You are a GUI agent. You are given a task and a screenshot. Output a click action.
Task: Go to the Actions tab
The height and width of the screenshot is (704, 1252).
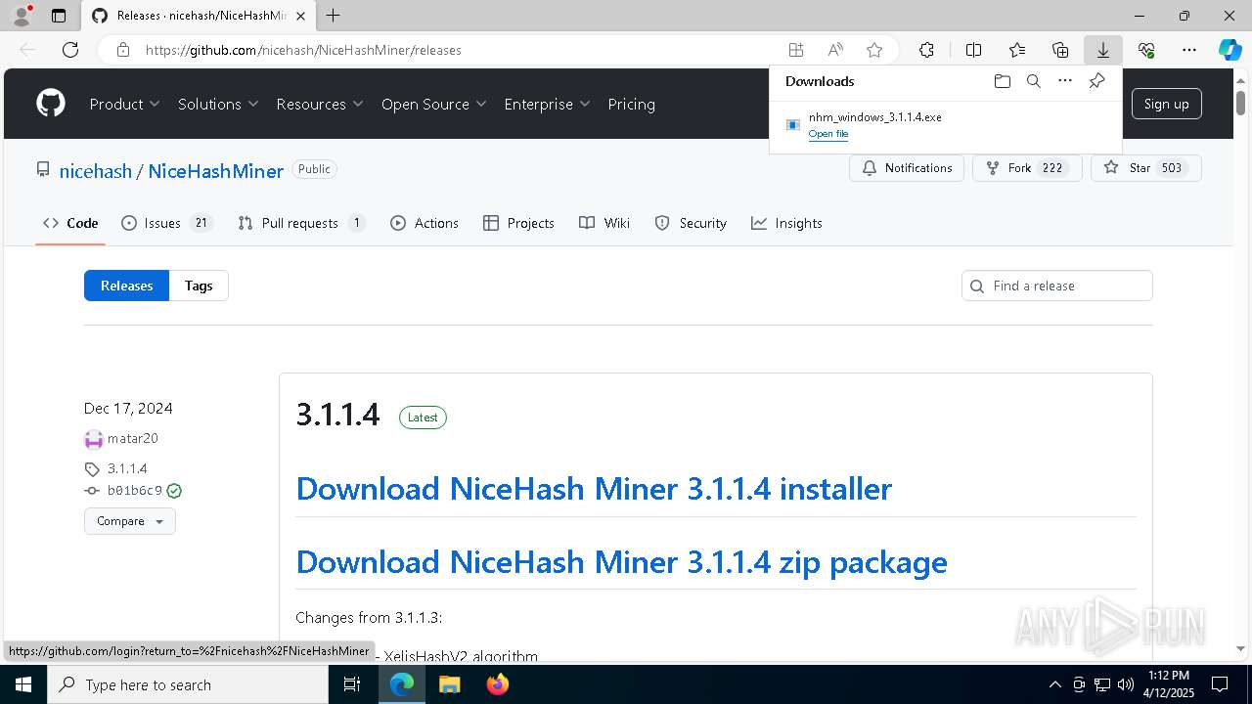[425, 223]
